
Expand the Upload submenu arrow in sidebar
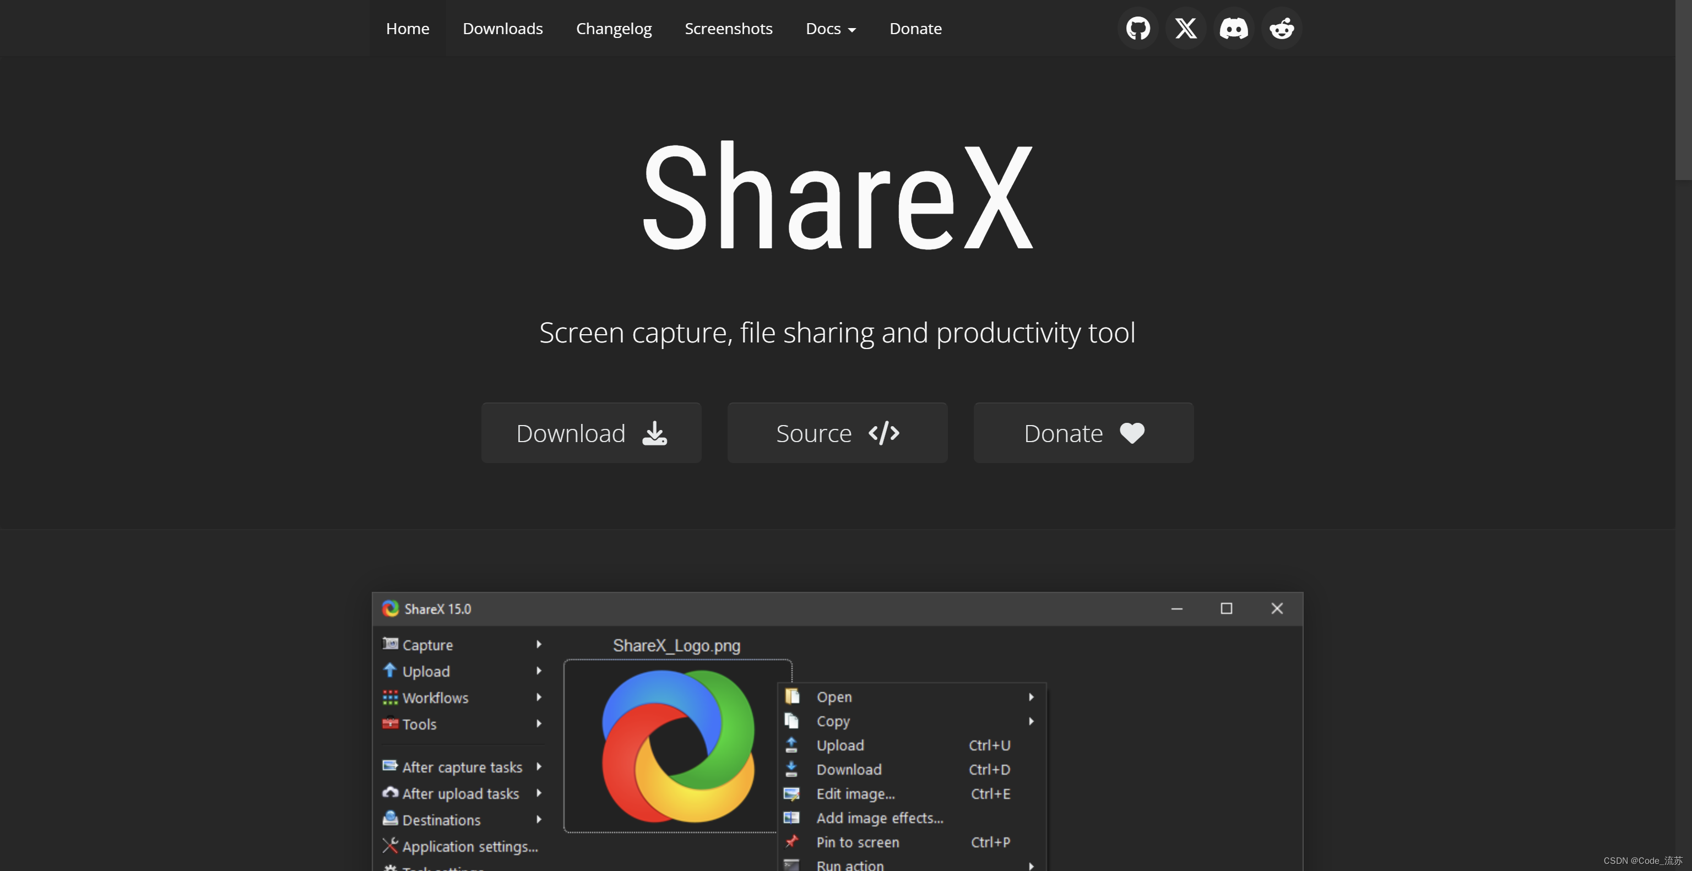tap(539, 670)
